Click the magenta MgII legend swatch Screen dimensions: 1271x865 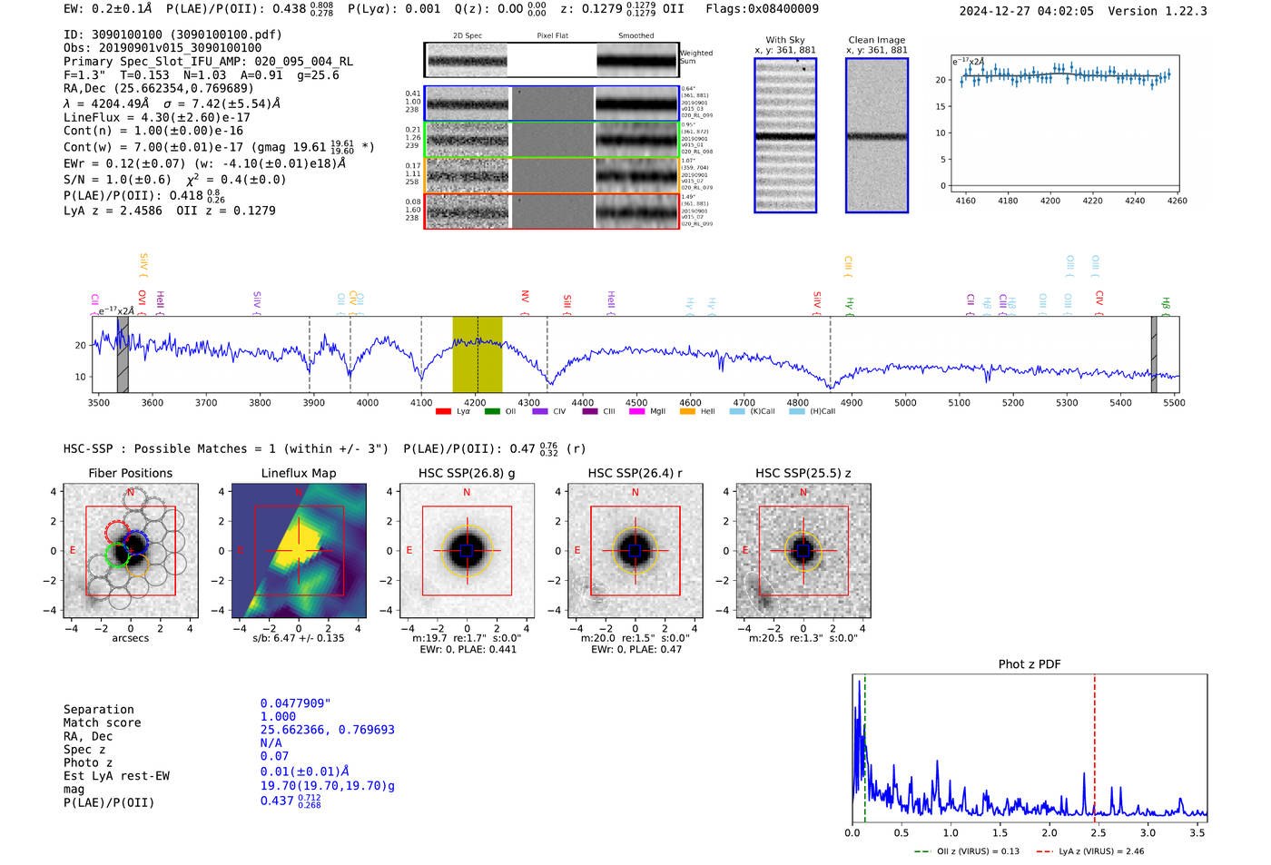[637, 411]
